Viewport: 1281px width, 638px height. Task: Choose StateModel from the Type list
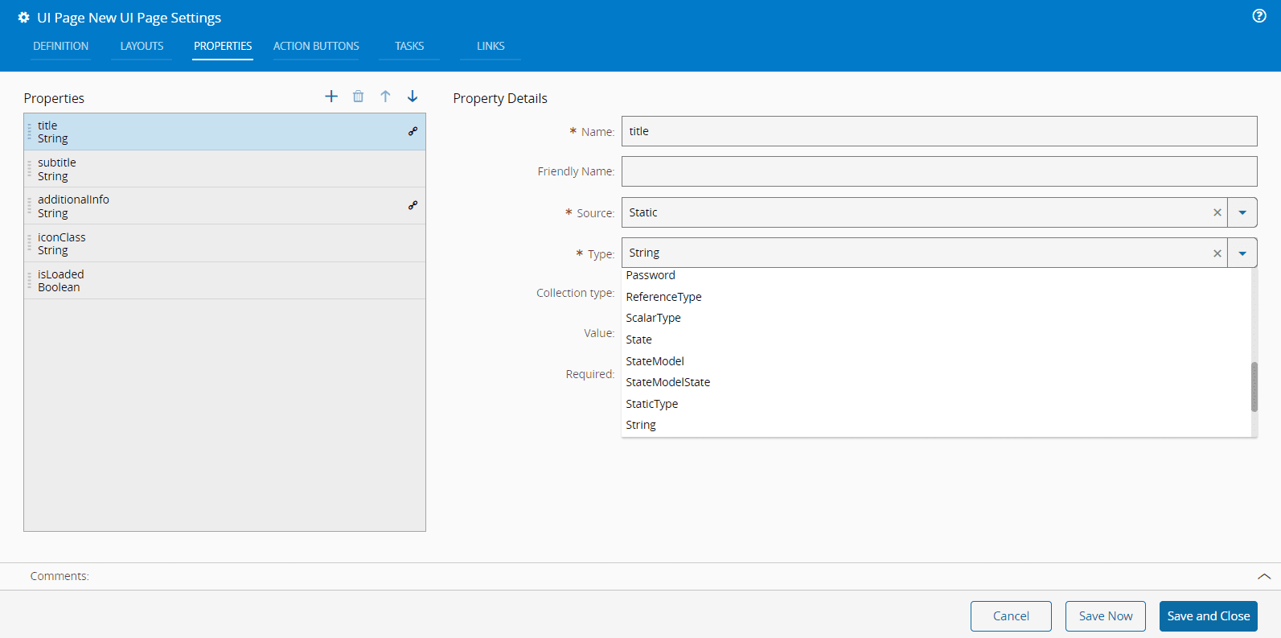(x=655, y=361)
